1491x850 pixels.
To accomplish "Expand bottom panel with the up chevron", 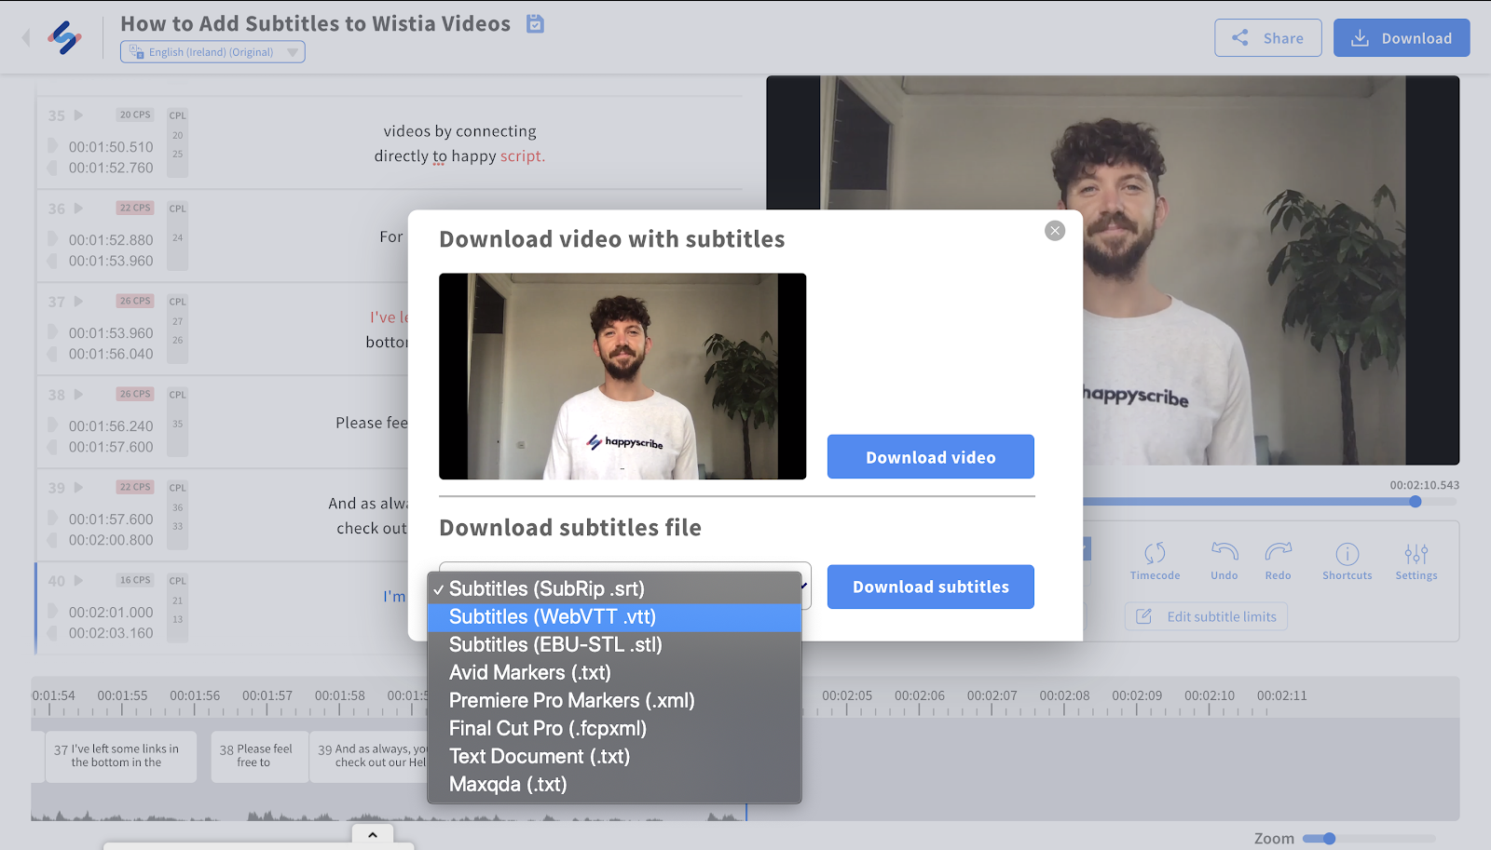I will pyautogui.click(x=373, y=835).
